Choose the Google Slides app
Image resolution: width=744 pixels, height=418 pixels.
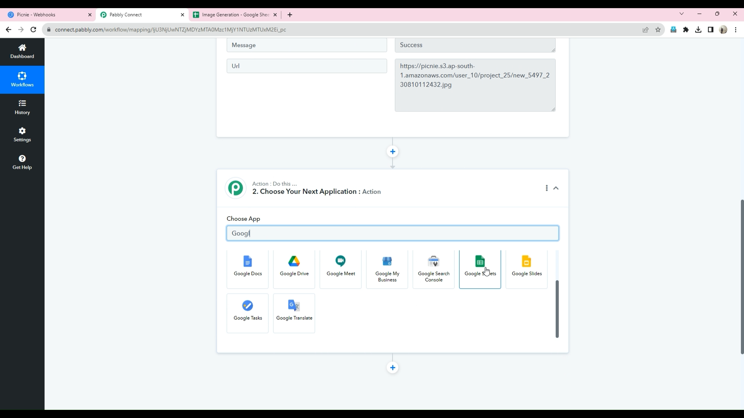pos(526,268)
